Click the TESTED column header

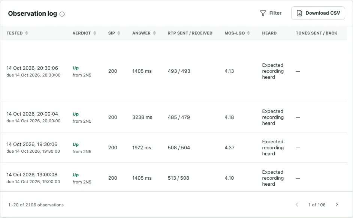coord(15,33)
